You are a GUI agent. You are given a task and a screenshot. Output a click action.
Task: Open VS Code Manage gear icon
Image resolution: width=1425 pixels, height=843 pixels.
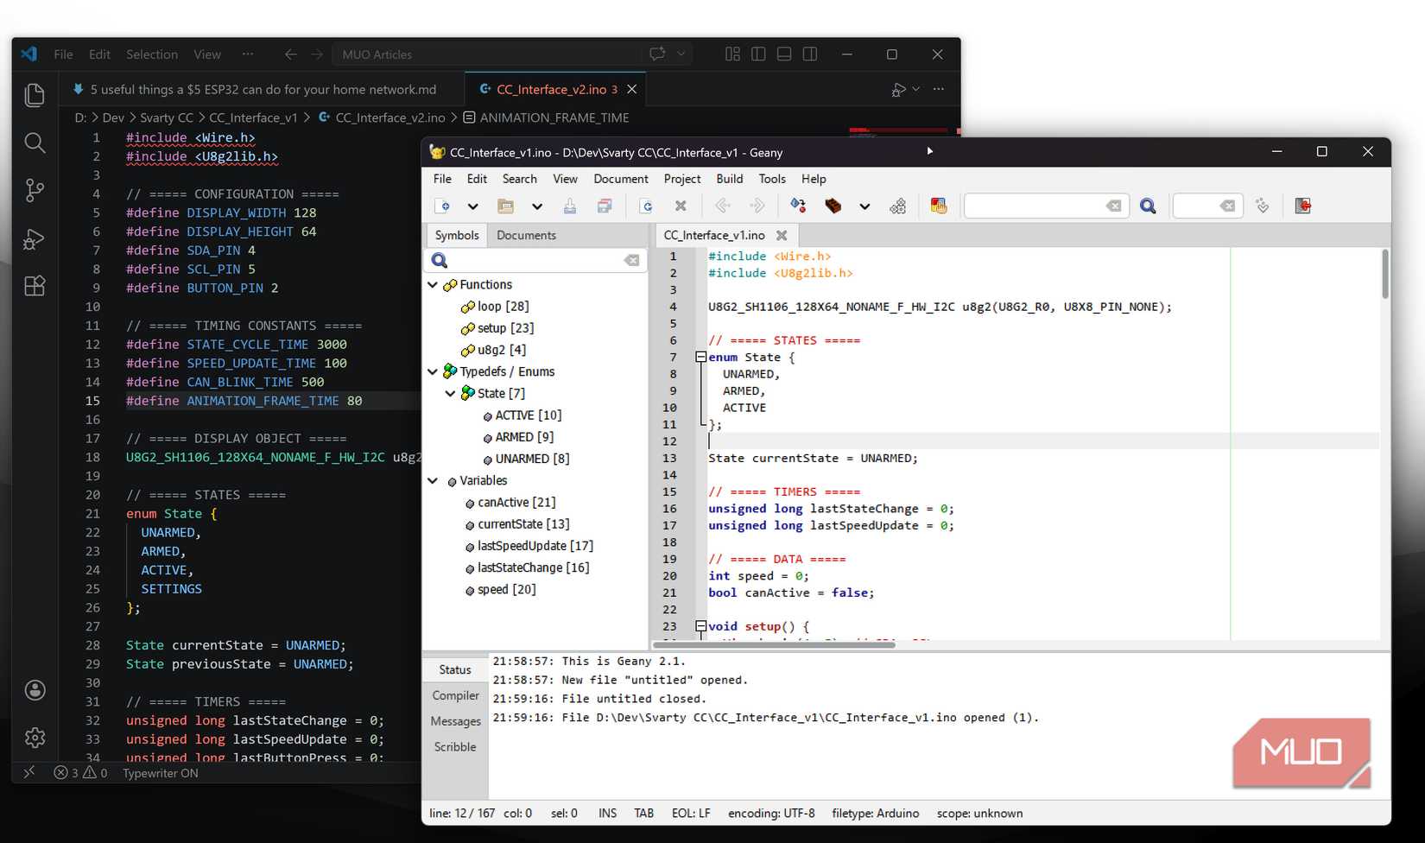(x=35, y=738)
